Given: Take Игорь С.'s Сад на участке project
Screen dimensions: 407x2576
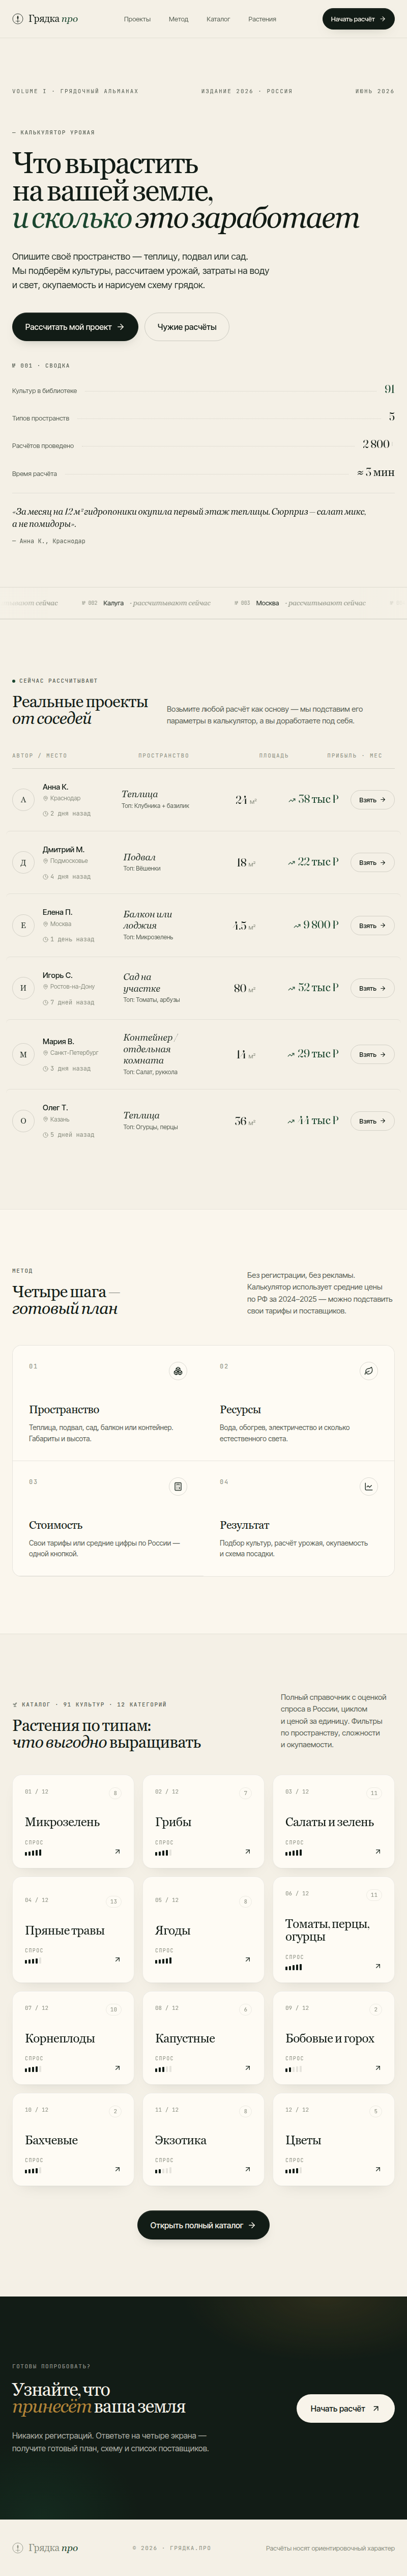Looking at the screenshot, I should pos(372,988).
